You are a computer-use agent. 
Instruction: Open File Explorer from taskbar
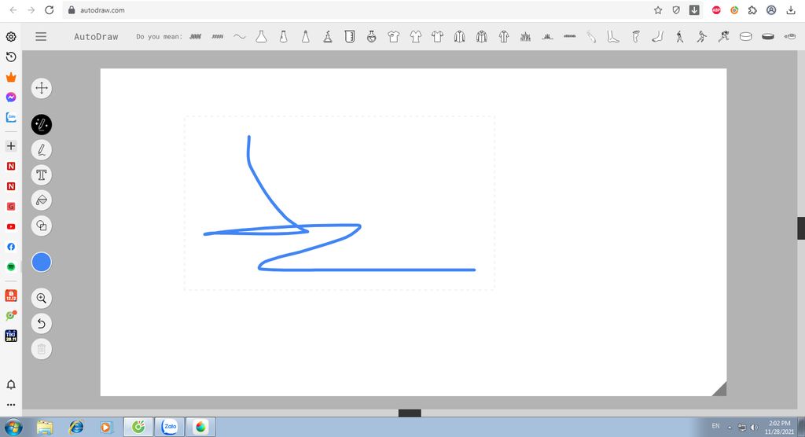[x=45, y=427]
